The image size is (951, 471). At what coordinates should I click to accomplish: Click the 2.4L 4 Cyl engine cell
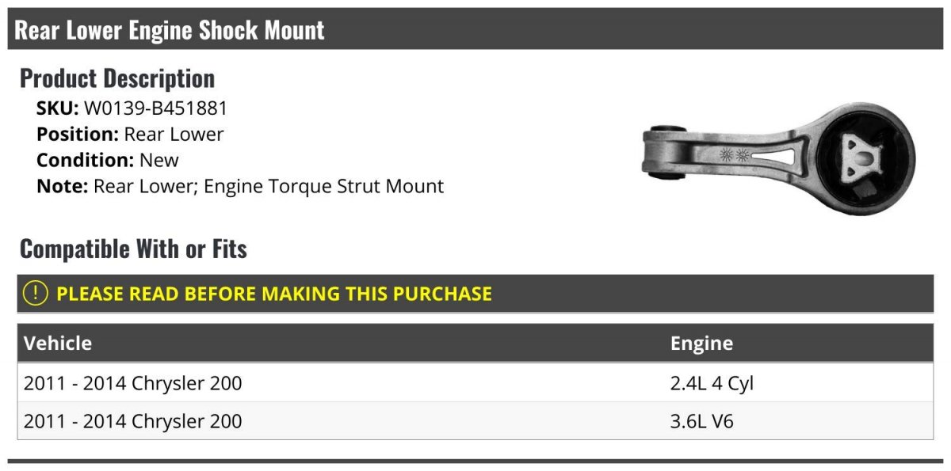pyautogui.click(x=712, y=383)
